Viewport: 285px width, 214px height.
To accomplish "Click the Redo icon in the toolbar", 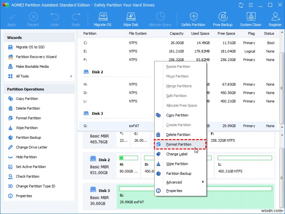I will click(76, 19).
